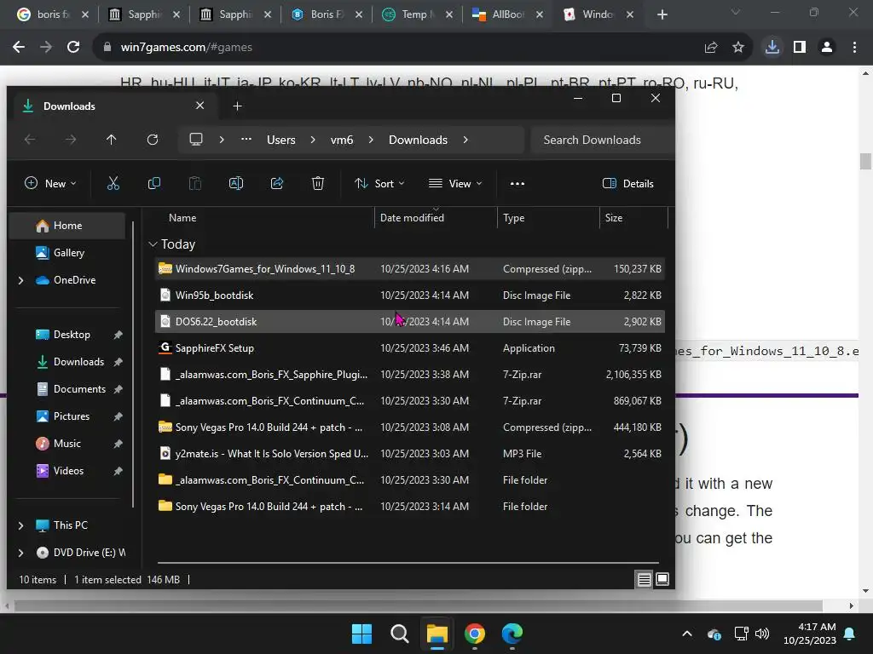873x654 pixels.
Task: Expand the DVD Drive (E:) tree node
Action: pos(21,553)
